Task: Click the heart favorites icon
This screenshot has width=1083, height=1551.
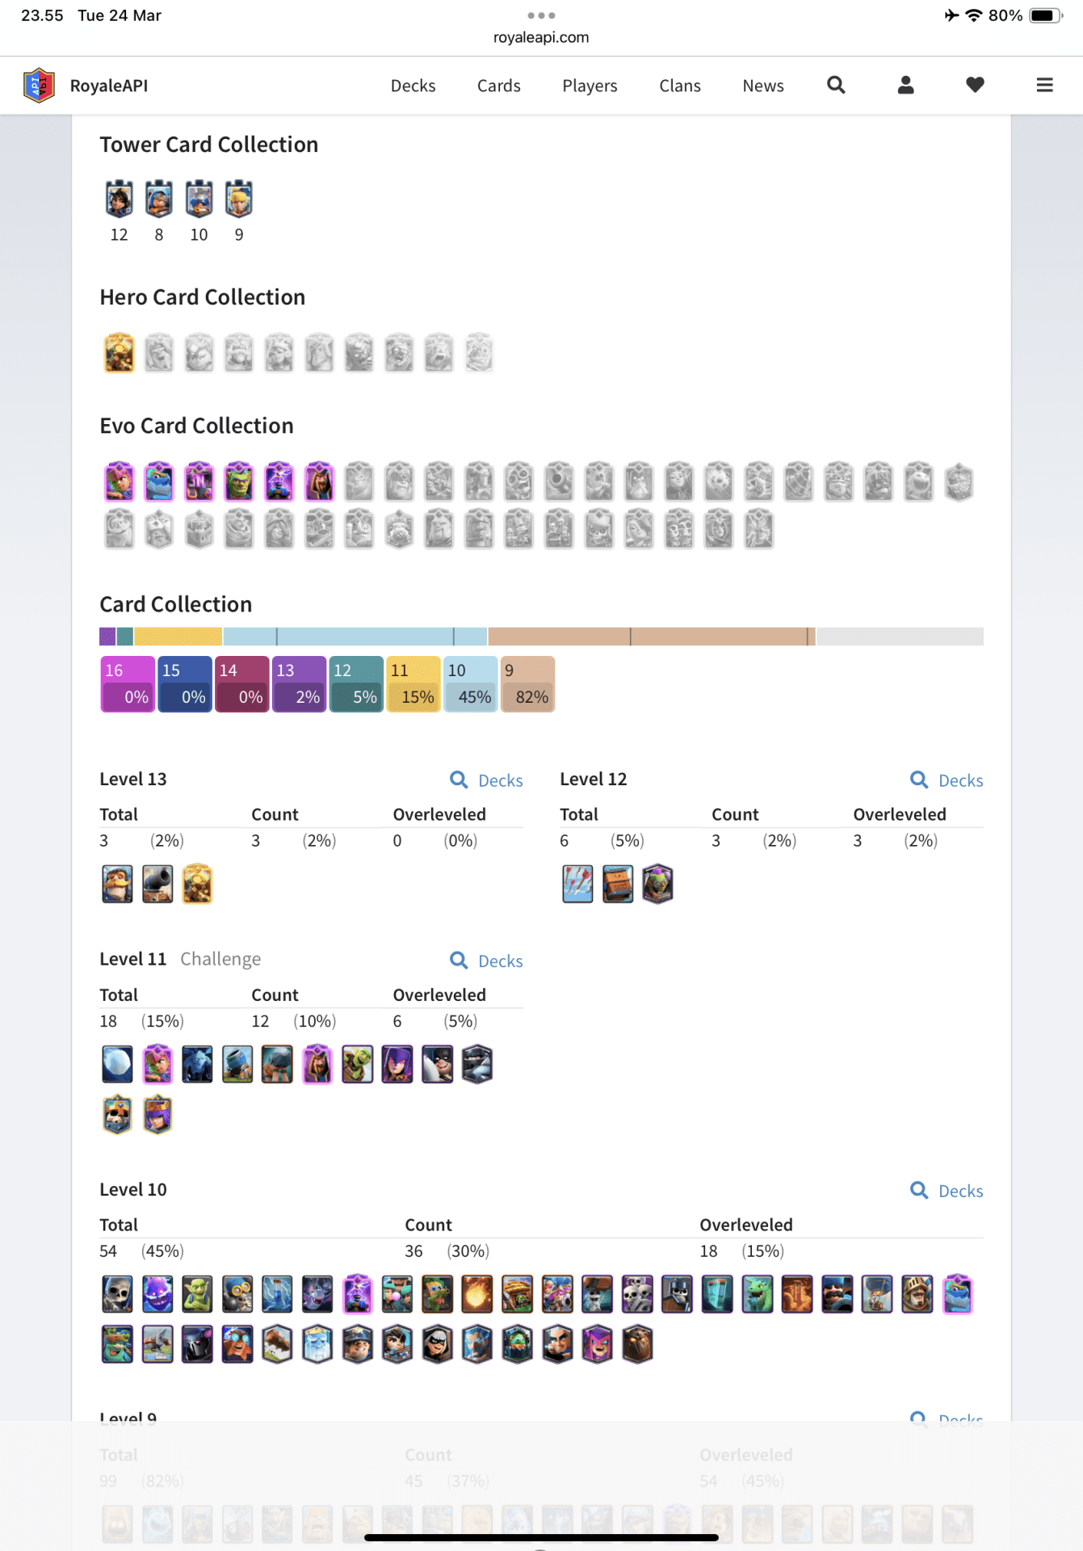Action: (975, 85)
